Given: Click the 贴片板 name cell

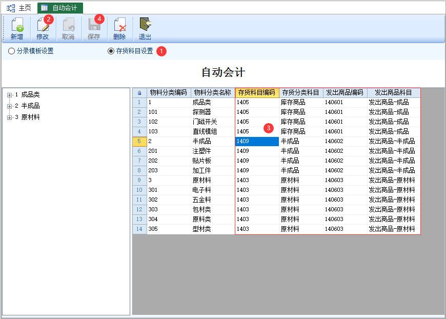Looking at the screenshot, I should [213, 161].
